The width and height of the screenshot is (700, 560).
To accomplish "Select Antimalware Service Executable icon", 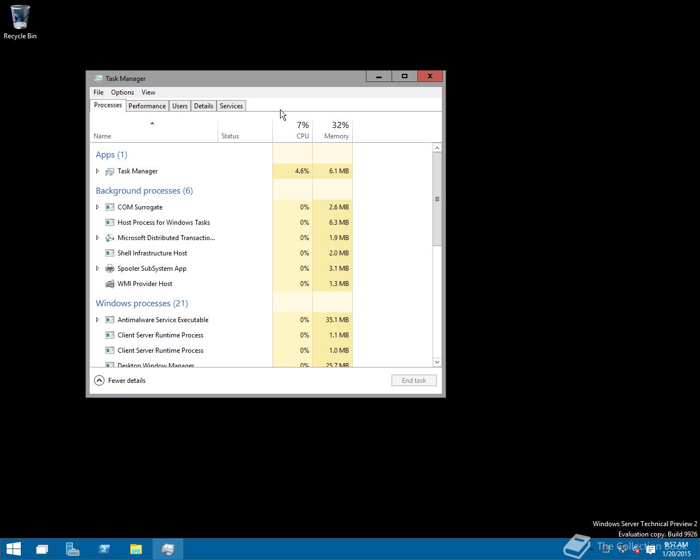I will (x=110, y=320).
